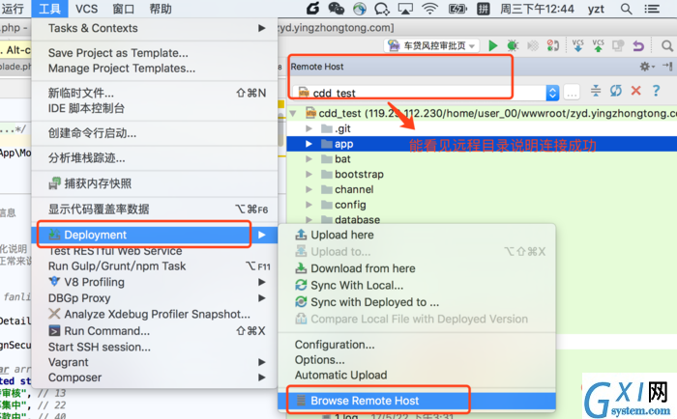Open Composer submenu
677x419 pixels.
coord(155,377)
